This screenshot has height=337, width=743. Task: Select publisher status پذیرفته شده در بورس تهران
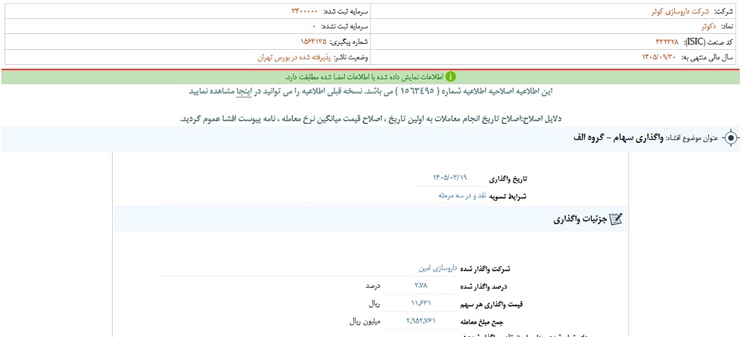pos(294,57)
